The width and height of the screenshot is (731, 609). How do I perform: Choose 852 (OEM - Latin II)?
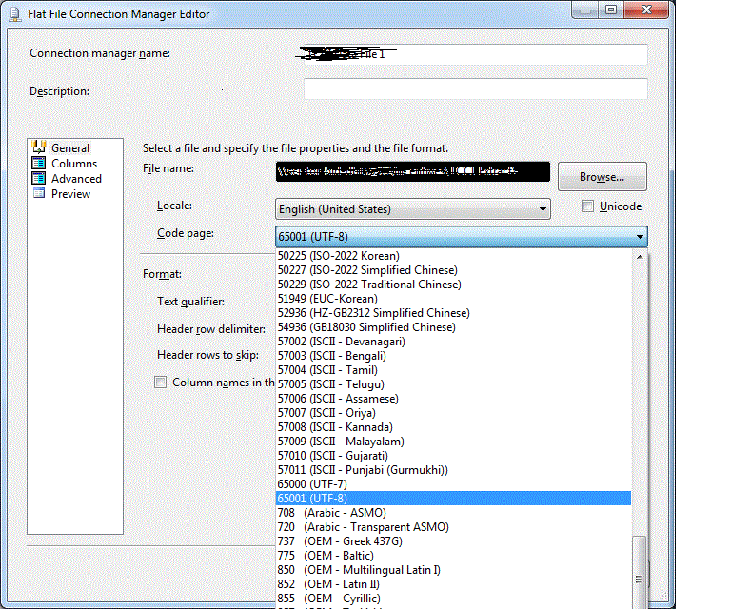(454, 584)
